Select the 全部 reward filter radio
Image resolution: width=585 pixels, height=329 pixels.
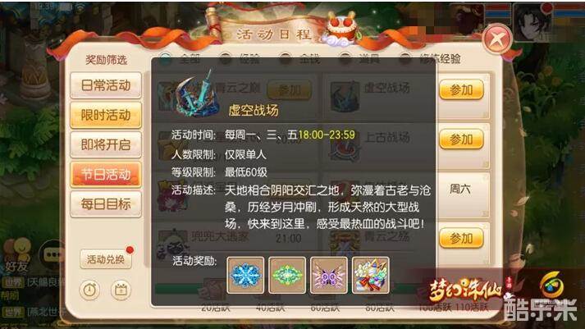click(166, 58)
